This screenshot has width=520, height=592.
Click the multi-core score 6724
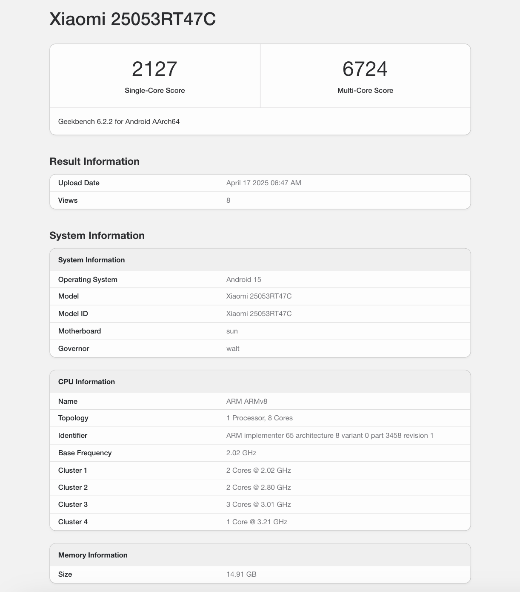click(365, 69)
